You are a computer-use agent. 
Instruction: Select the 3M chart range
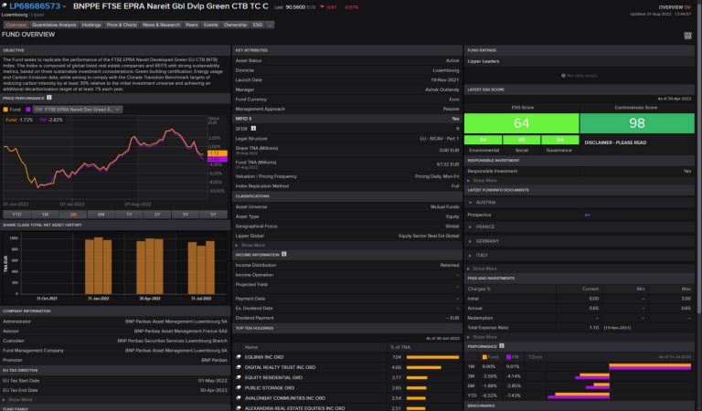pyautogui.click(x=73, y=215)
